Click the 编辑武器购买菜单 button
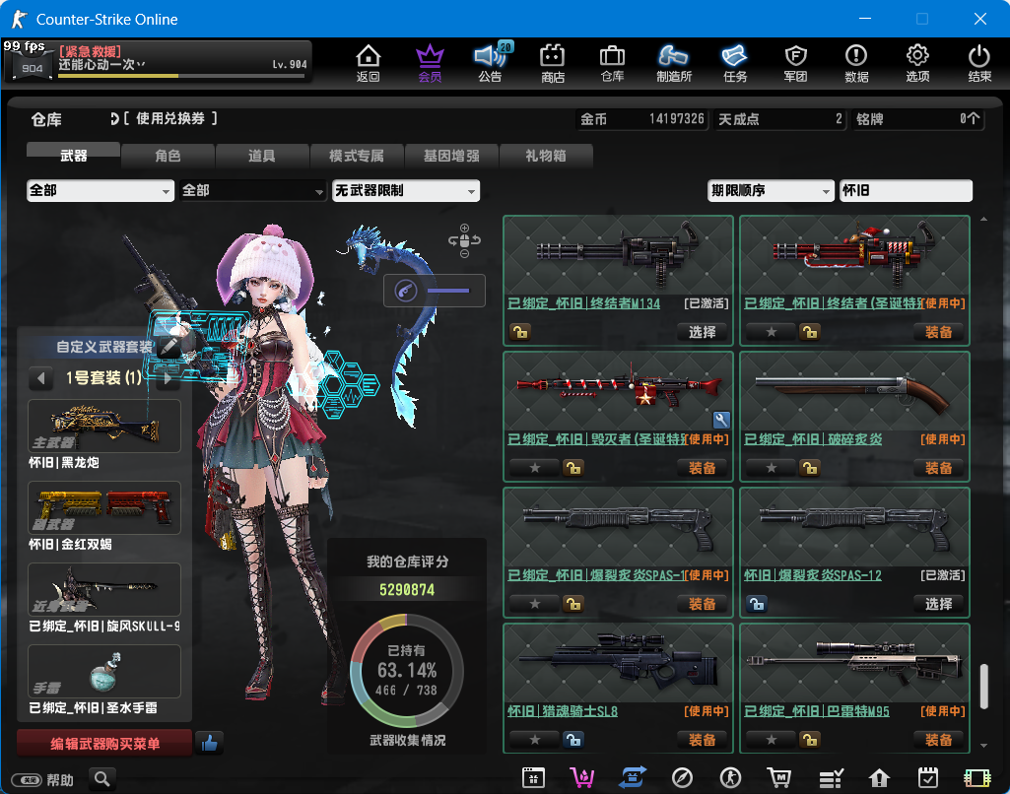This screenshot has height=794, width=1010. pyautogui.click(x=104, y=744)
